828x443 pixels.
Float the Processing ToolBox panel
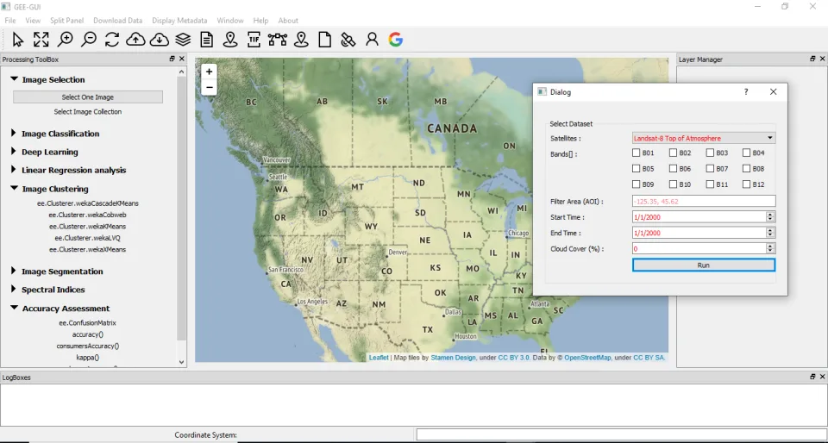pyautogui.click(x=172, y=59)
